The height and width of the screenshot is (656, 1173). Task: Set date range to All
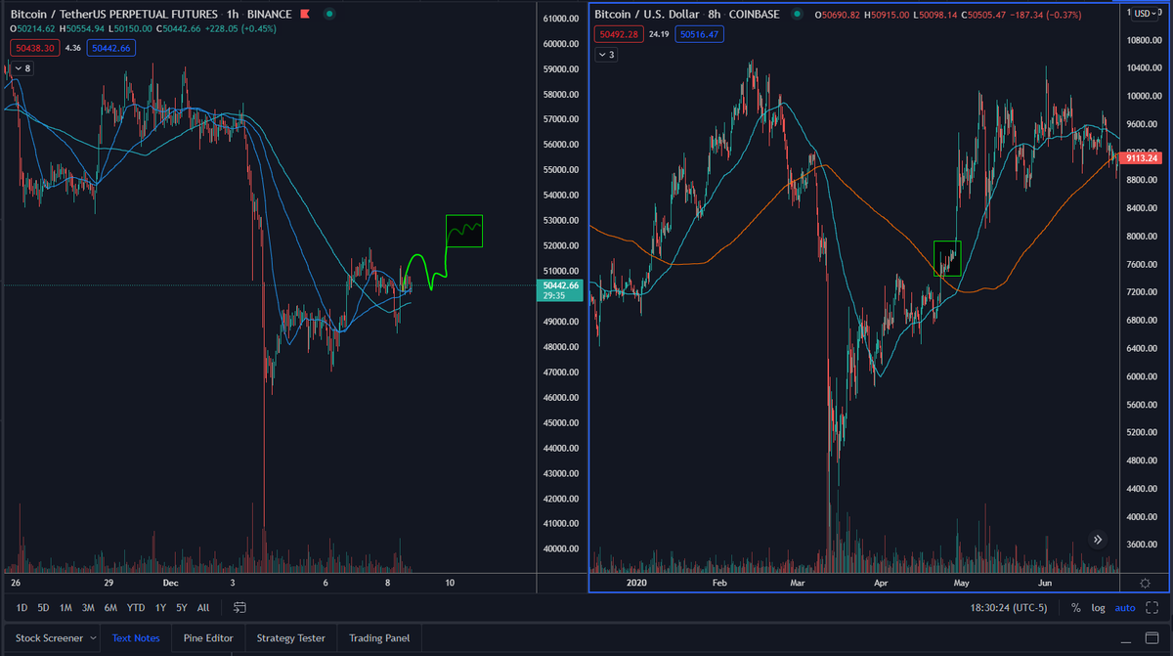pyautogui.click(x=203, y=607)
